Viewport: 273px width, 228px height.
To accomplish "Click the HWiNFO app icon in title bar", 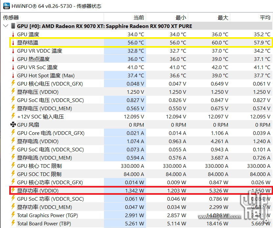I will click(7, 6).
